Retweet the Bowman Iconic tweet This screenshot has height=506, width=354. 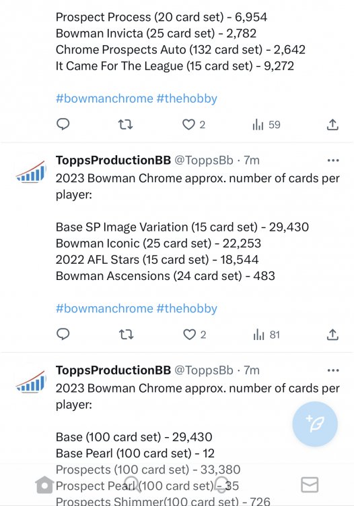pos(126,335)
